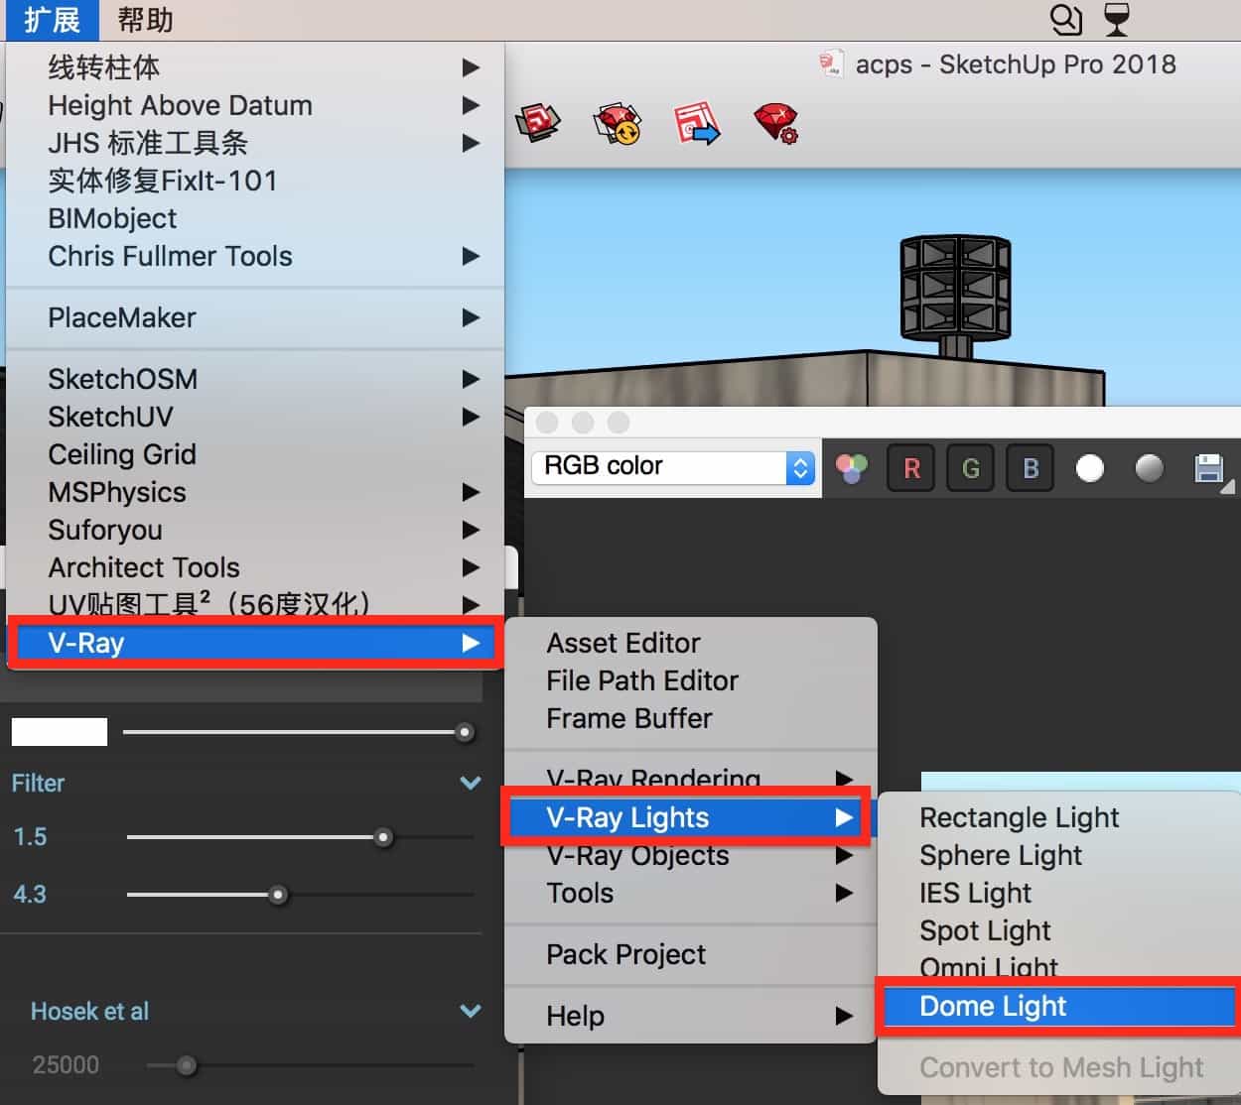Click the 25000 value field
The height and width of the screenshot is (1105, 1241).
pos(66,1065)
